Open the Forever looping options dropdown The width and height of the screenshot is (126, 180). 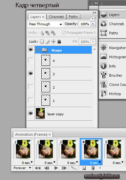pyautogui.click(x=22, y=168)
